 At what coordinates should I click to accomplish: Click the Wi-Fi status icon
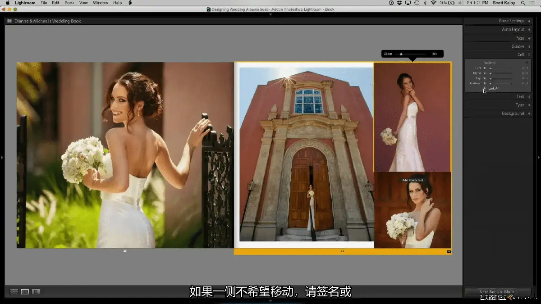point(434,3)
